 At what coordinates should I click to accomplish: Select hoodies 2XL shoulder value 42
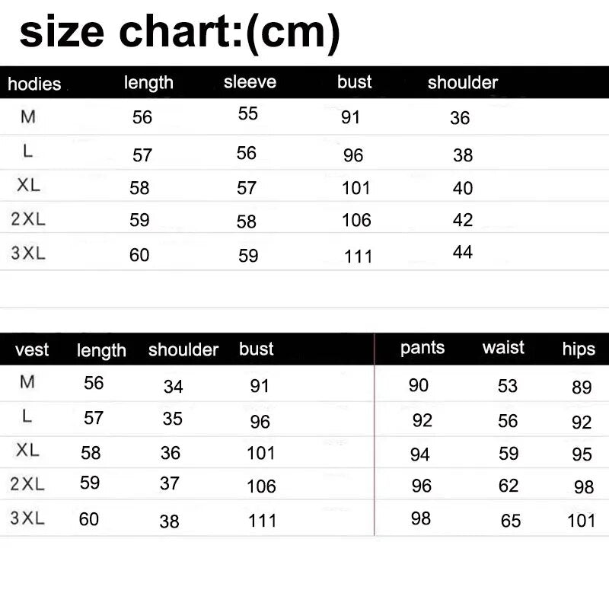click(463, 220)
